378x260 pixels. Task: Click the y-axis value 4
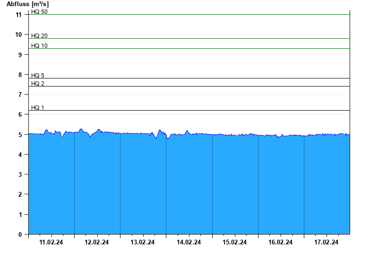pyautogui.click(x=20, y=155)
